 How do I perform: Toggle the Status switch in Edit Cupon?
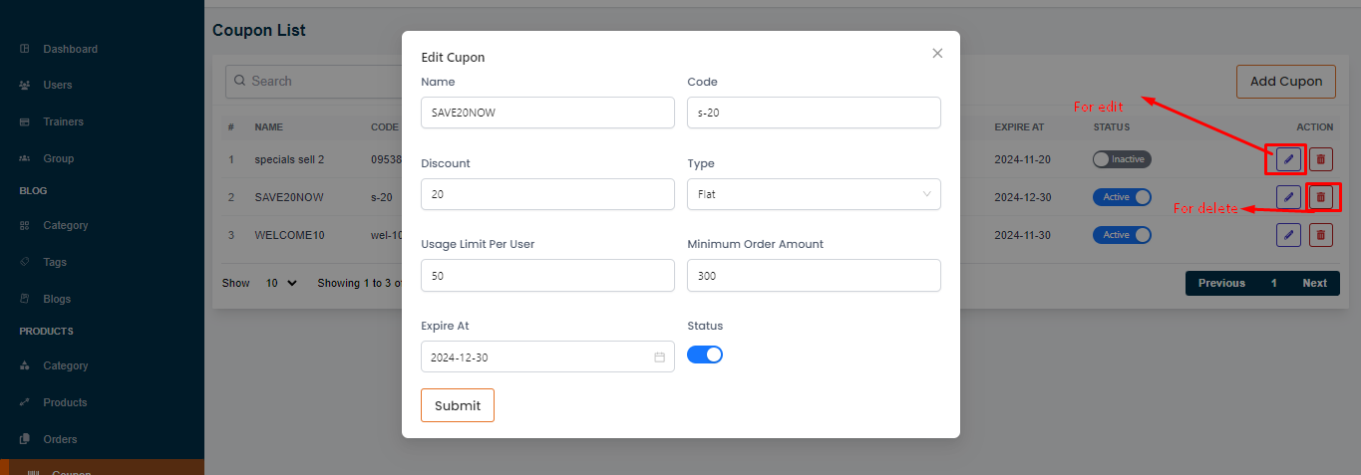[705, 355]
